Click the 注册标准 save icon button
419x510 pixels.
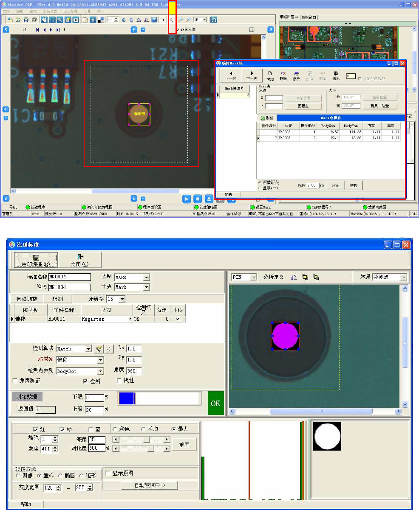[x=36, y=260]
